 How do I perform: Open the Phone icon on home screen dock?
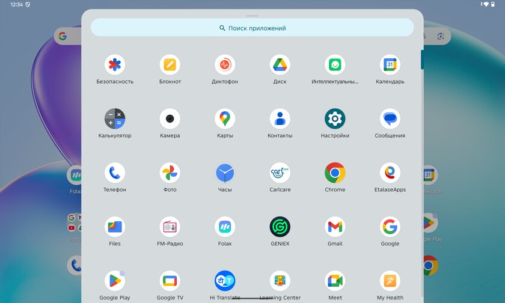(75, 266)
